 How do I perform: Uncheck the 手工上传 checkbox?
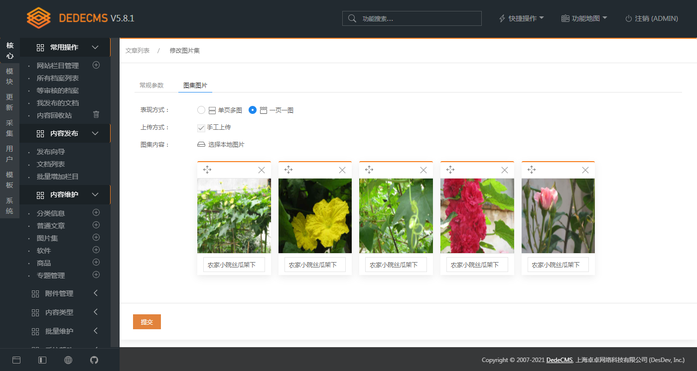201,127
